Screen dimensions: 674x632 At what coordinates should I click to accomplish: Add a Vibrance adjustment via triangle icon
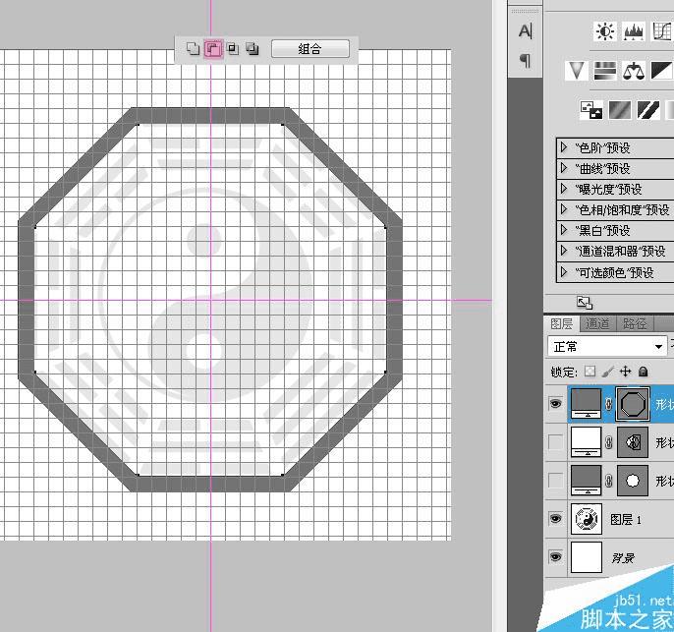point(576,70)
